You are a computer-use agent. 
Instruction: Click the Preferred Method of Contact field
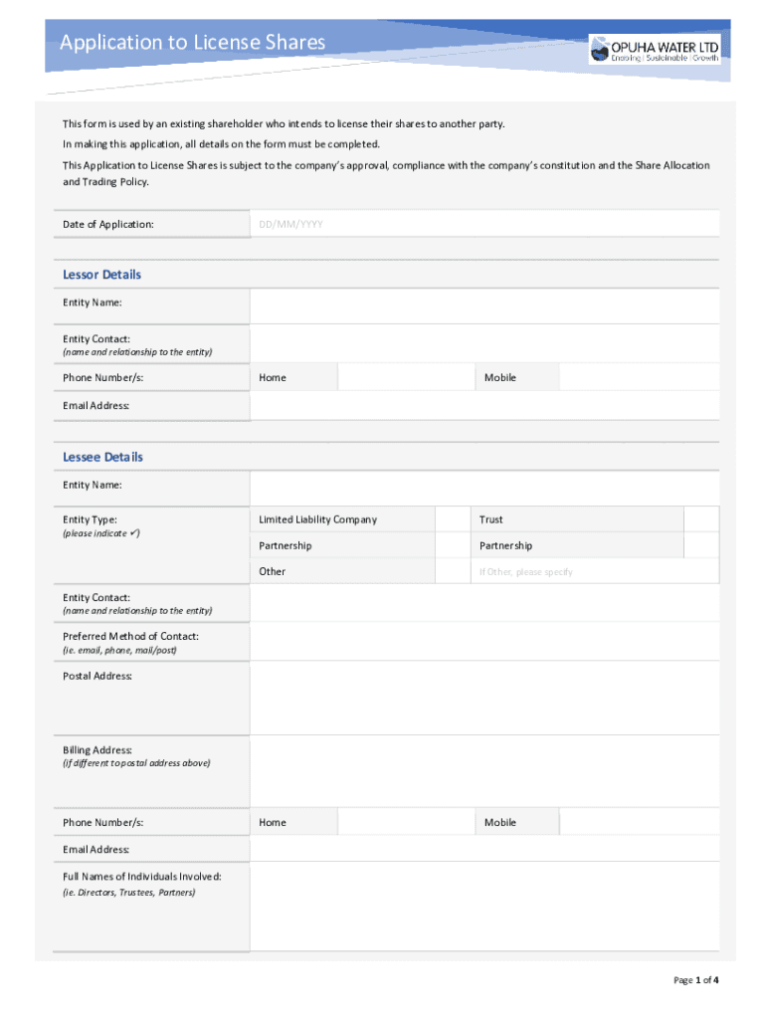click(483, 642)
